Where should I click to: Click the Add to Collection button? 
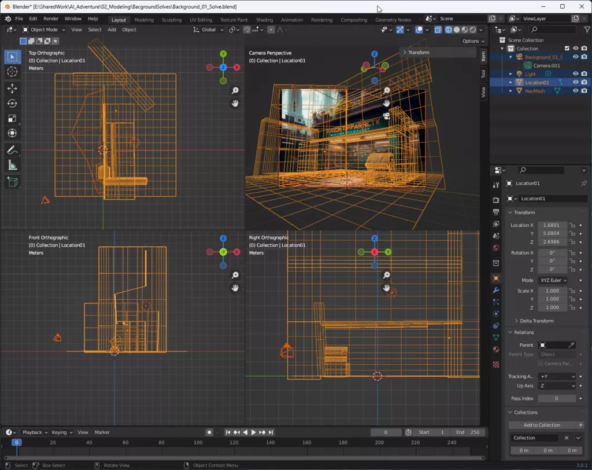[542, 425]
